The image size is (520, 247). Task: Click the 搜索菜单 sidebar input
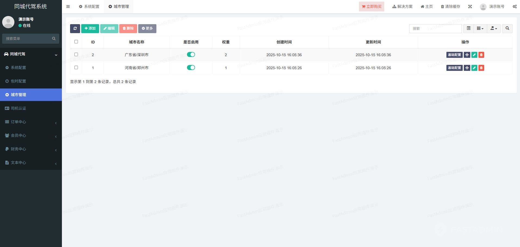(x=27, y=39)
